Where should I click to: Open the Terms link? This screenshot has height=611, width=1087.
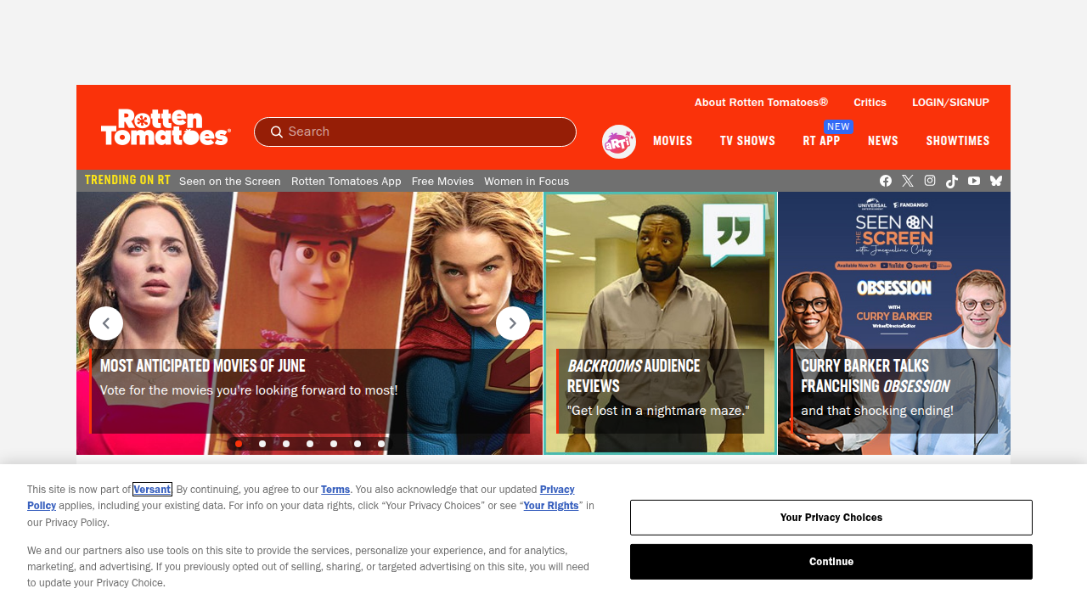click(335, 490)
